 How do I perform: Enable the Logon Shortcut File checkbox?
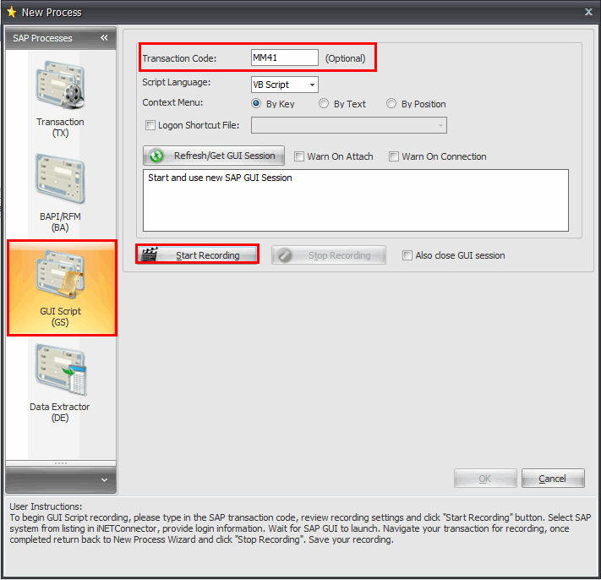pos(150,126)
